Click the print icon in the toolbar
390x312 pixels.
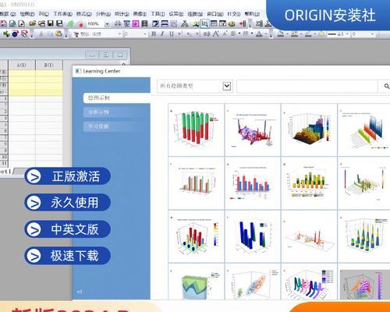[118, 24]
